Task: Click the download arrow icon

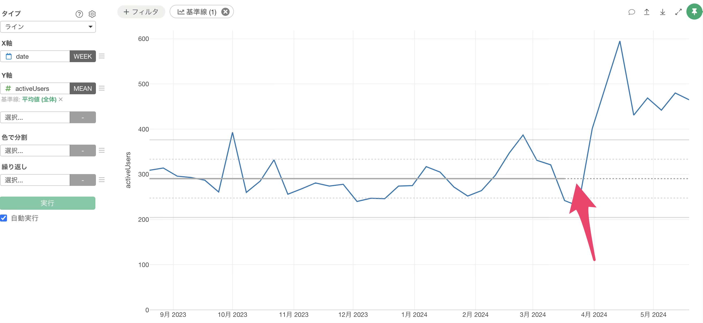Action: [x=663, y=12]
